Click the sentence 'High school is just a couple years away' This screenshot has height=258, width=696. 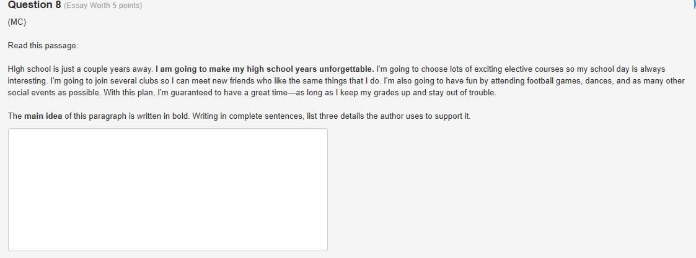[81, 69]
